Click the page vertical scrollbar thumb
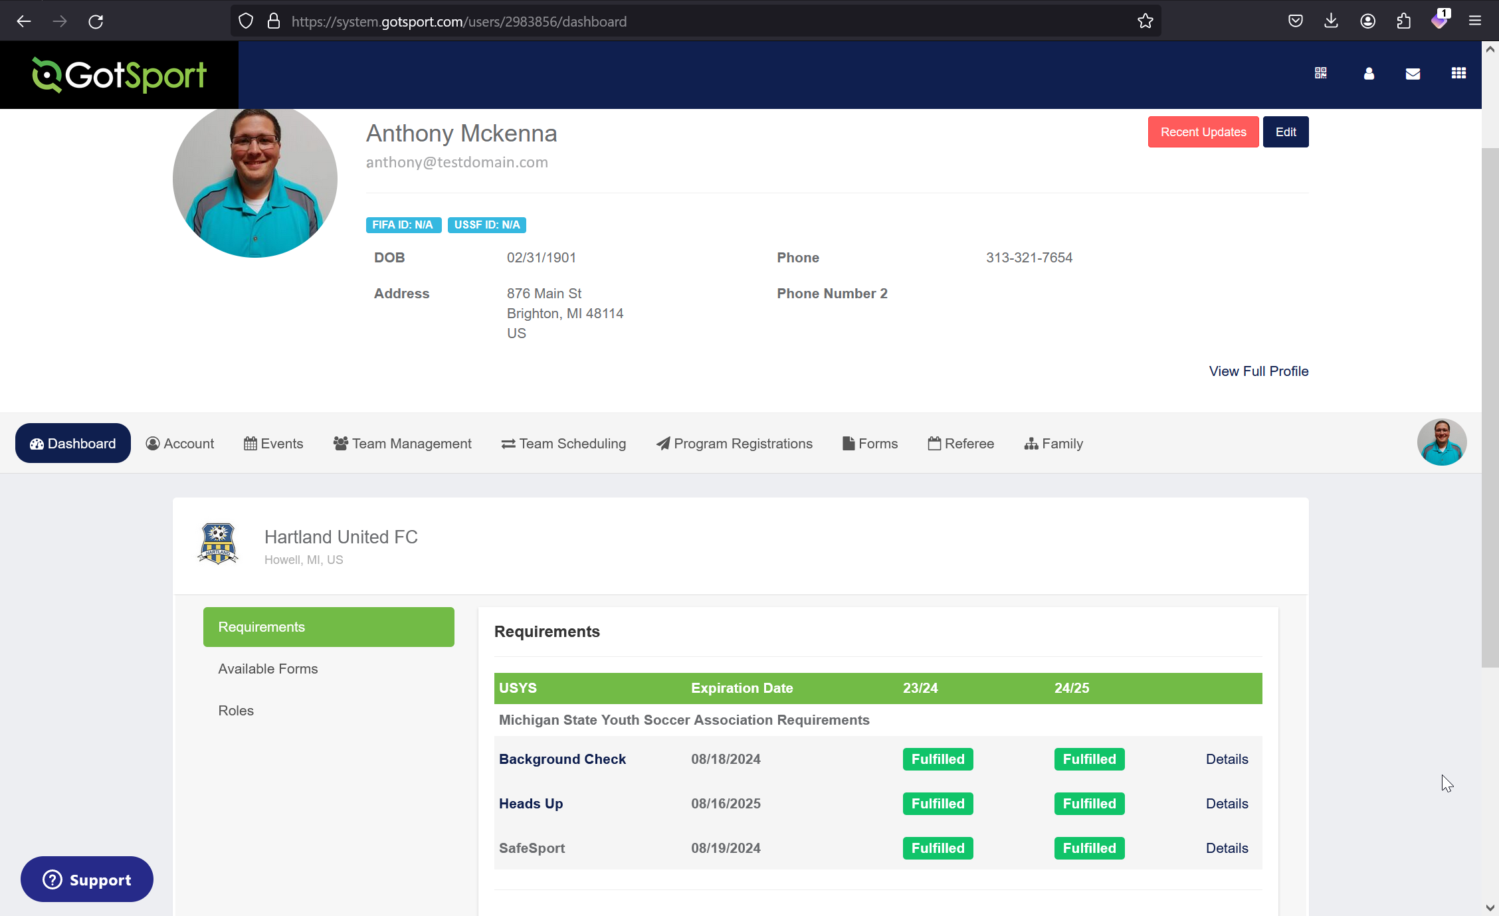This screenshot has width=1499, height=916. pos(1490,408)
